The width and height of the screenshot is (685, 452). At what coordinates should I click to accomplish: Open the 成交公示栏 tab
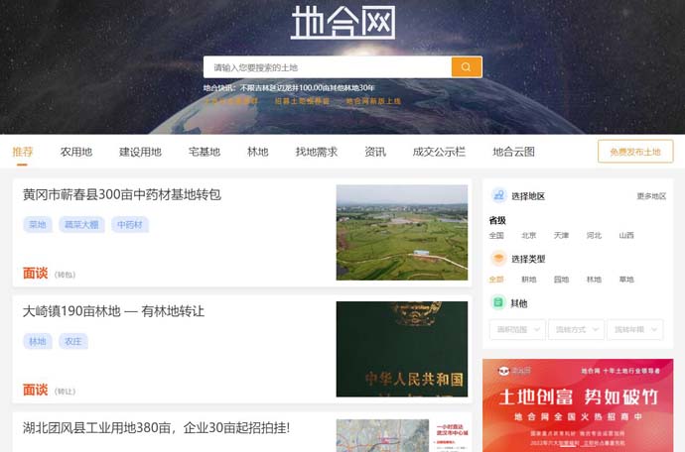(x=439, y=152)
